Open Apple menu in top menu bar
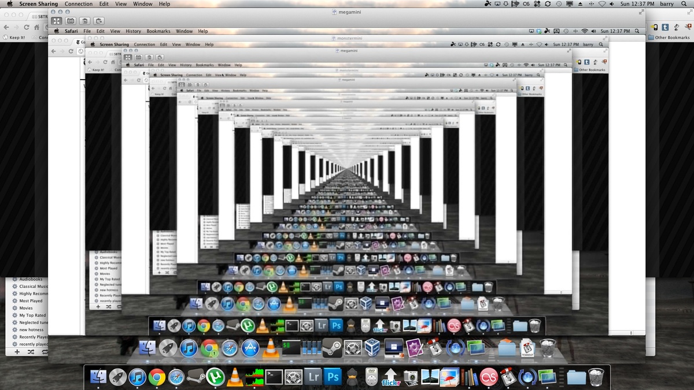Screen dimensions: 694x390 (9, 4)
